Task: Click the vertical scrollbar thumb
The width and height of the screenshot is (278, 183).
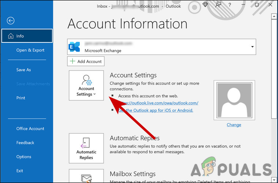Action: pos(274,69)
